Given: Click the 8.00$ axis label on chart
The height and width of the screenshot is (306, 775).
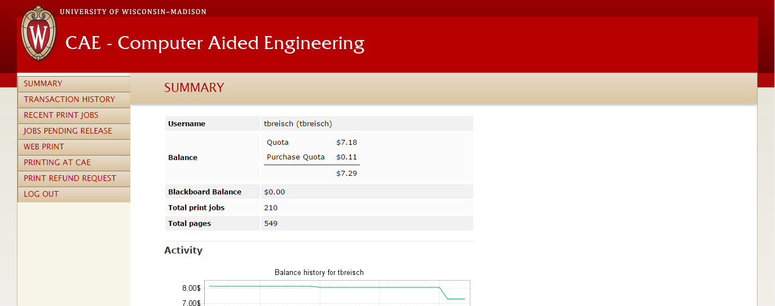Looking at the screenshot, I should (191, 288).
